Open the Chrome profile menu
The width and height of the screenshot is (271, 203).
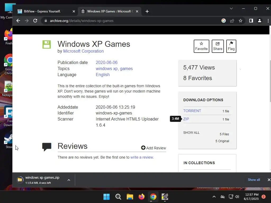point(259,21)
